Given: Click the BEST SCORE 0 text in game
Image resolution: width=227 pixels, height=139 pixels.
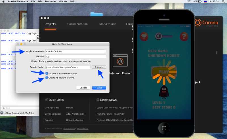Looking at the screenshot, I should pos(164,107).
